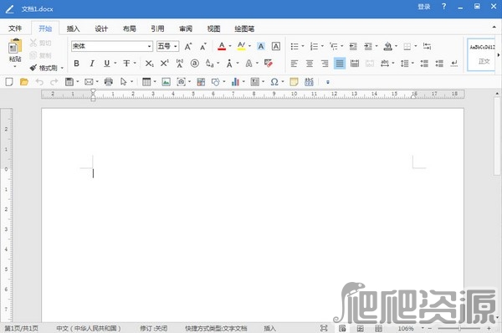Screen dimensions: 502x333
Task: Align text to the left
Action: pos(294,64)
